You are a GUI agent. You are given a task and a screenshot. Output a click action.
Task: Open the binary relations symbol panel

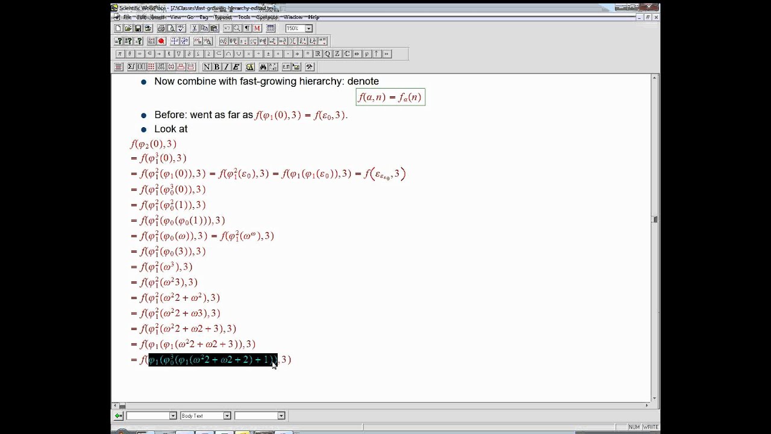(253, 41)
